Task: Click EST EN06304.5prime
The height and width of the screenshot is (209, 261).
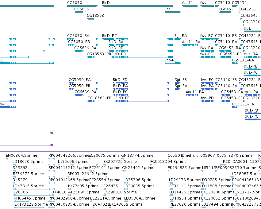Action: [7, 159]
